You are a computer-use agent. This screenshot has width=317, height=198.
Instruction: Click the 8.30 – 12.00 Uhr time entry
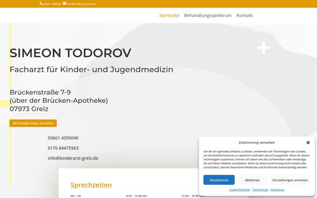point(136,196)
